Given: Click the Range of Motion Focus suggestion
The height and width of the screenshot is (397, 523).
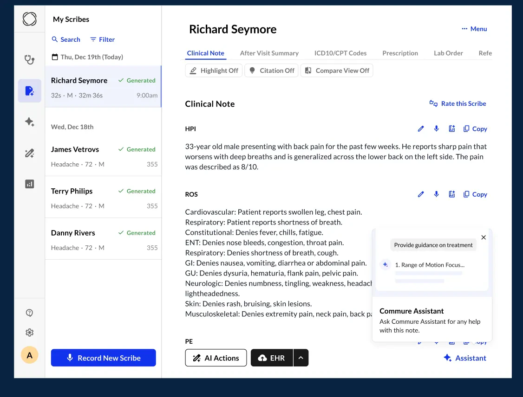Looking at the screenshot, I should pos(430,265).
